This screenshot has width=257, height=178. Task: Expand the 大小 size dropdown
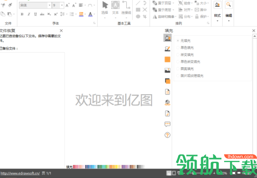click(x=208, y=3)
